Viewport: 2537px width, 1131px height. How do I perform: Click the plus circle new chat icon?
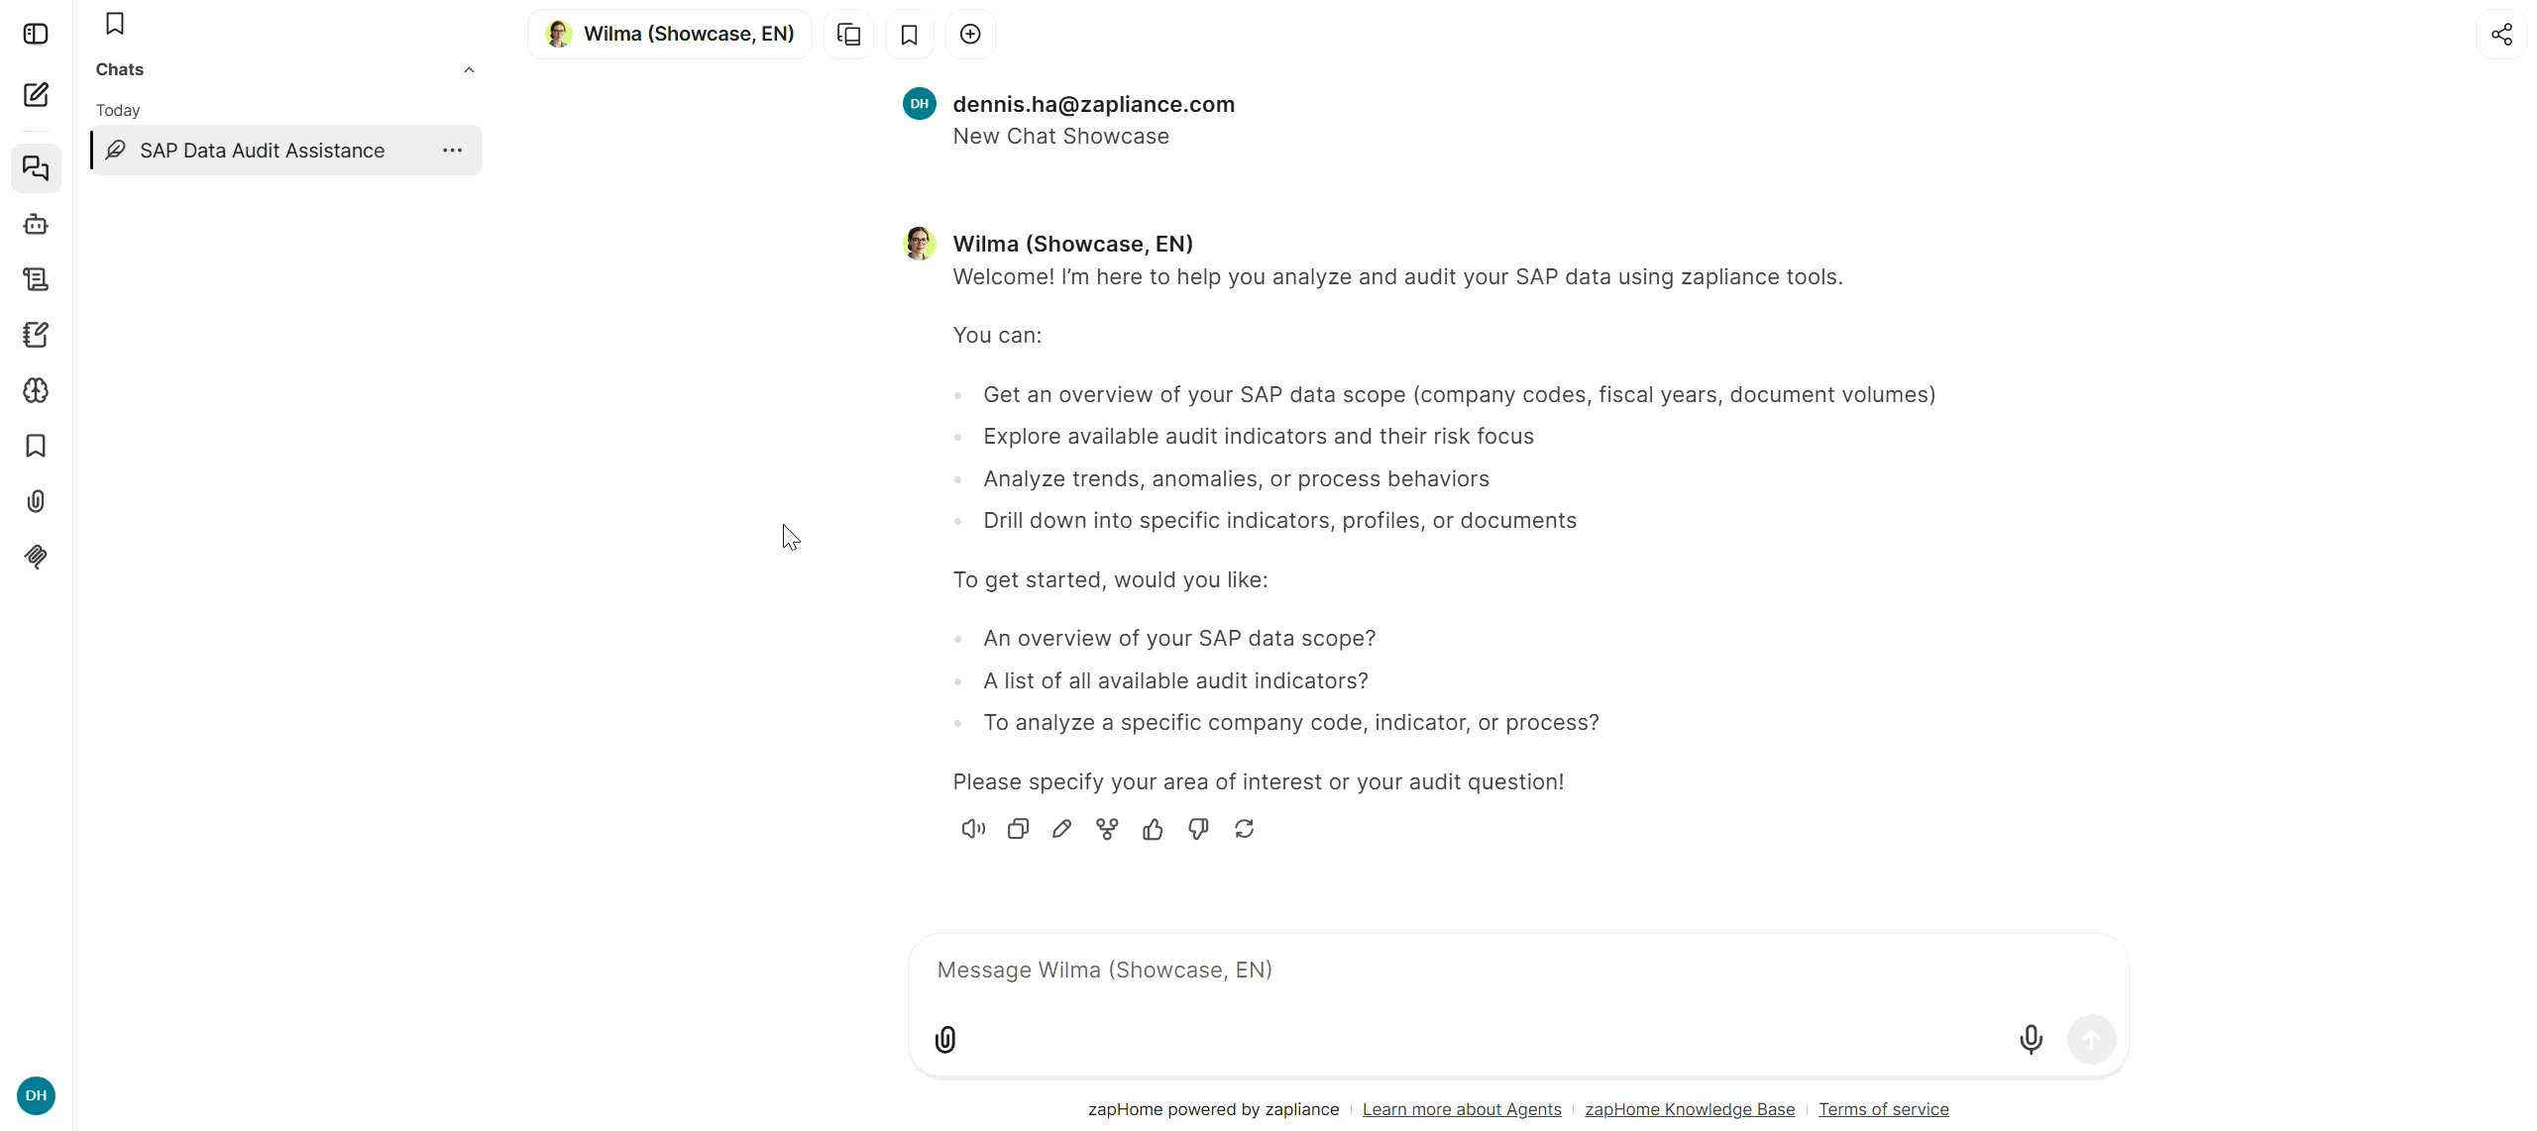pos(970,34)
